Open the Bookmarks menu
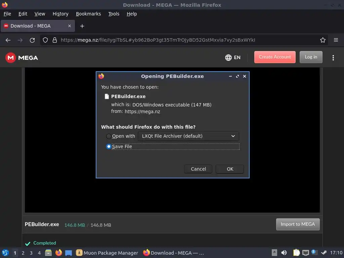Image resolution: width=344 pixels, height=258 pixels. [x=88, y=14]
